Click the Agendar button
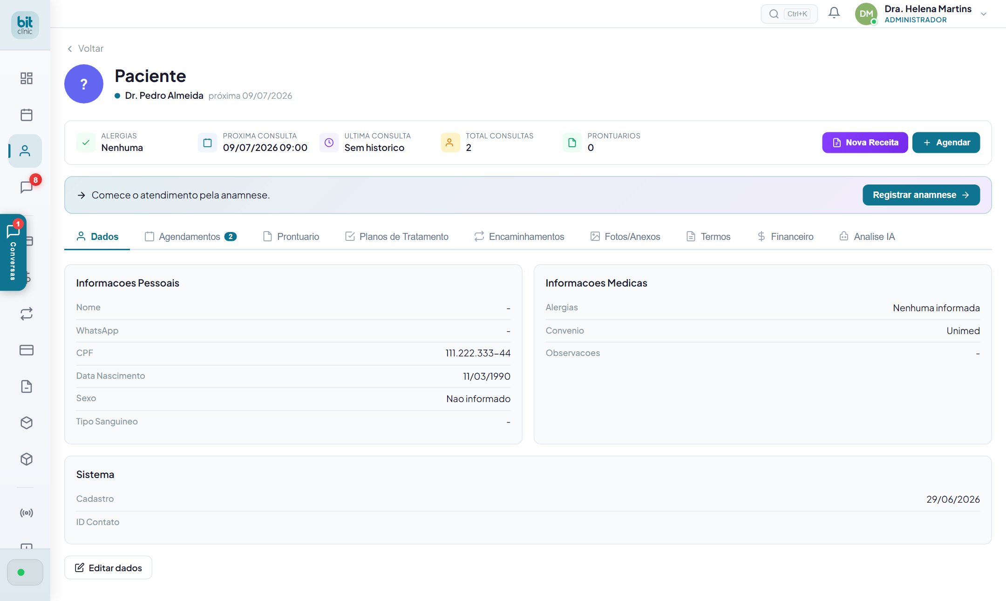Image resolution: width=1006 pixels, height=601 pixels. [946, 143]
